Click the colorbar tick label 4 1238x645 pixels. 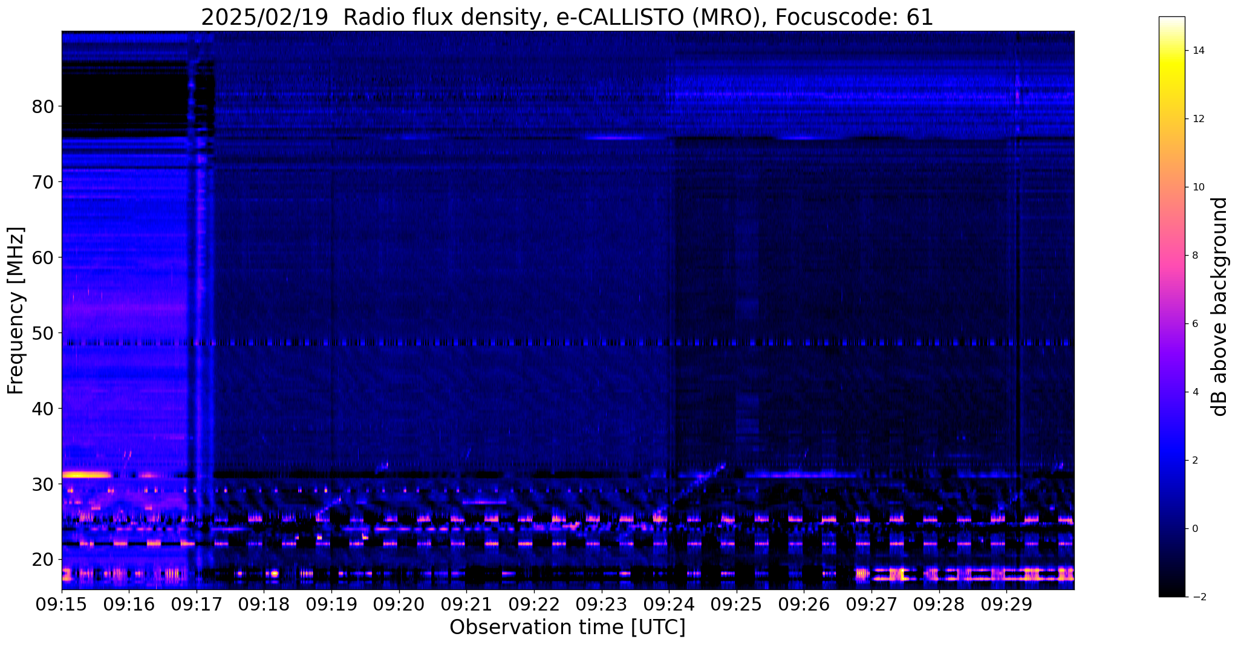[x=1195, y=392]
